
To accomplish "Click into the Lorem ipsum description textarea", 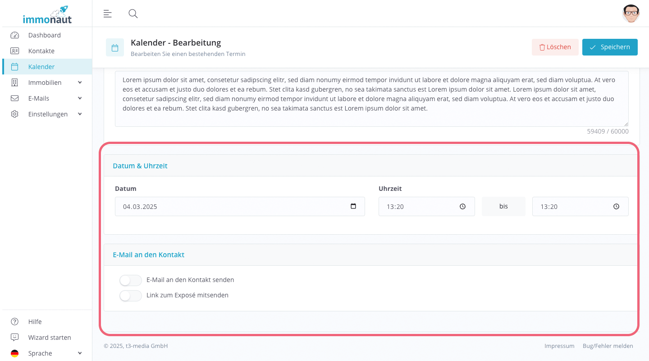I will tap(371, 98).
